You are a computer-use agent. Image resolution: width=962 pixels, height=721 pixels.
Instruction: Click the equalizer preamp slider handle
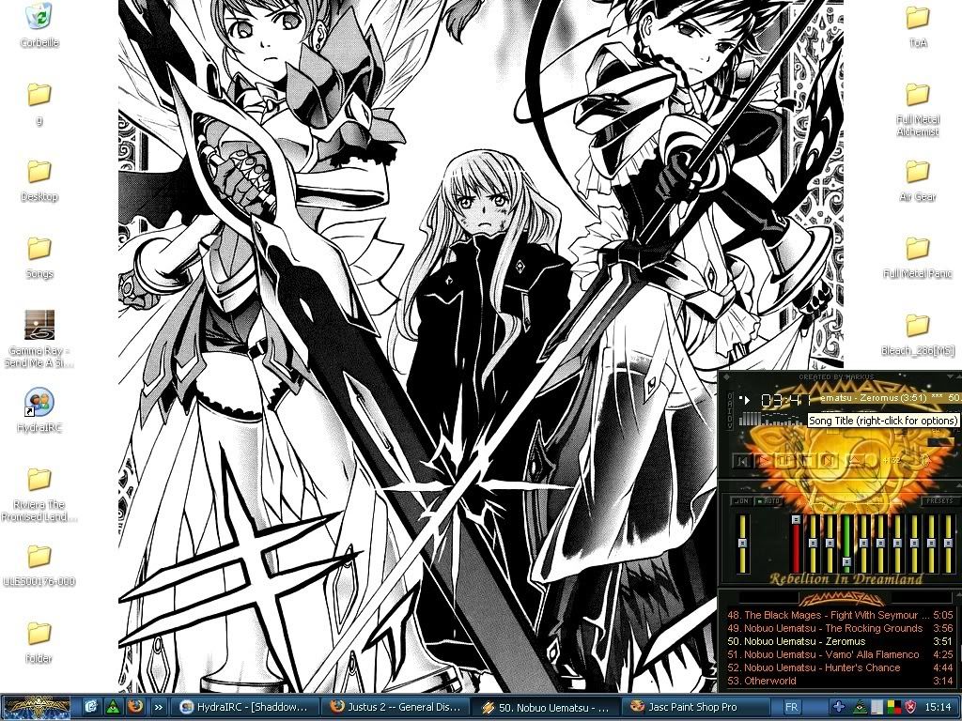point(742,544)
